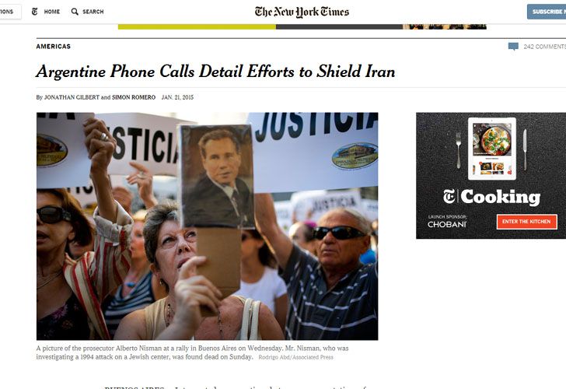Screen dimensions: 566x389
Task: Open the 242 Comments link
Action: [544, 47]
